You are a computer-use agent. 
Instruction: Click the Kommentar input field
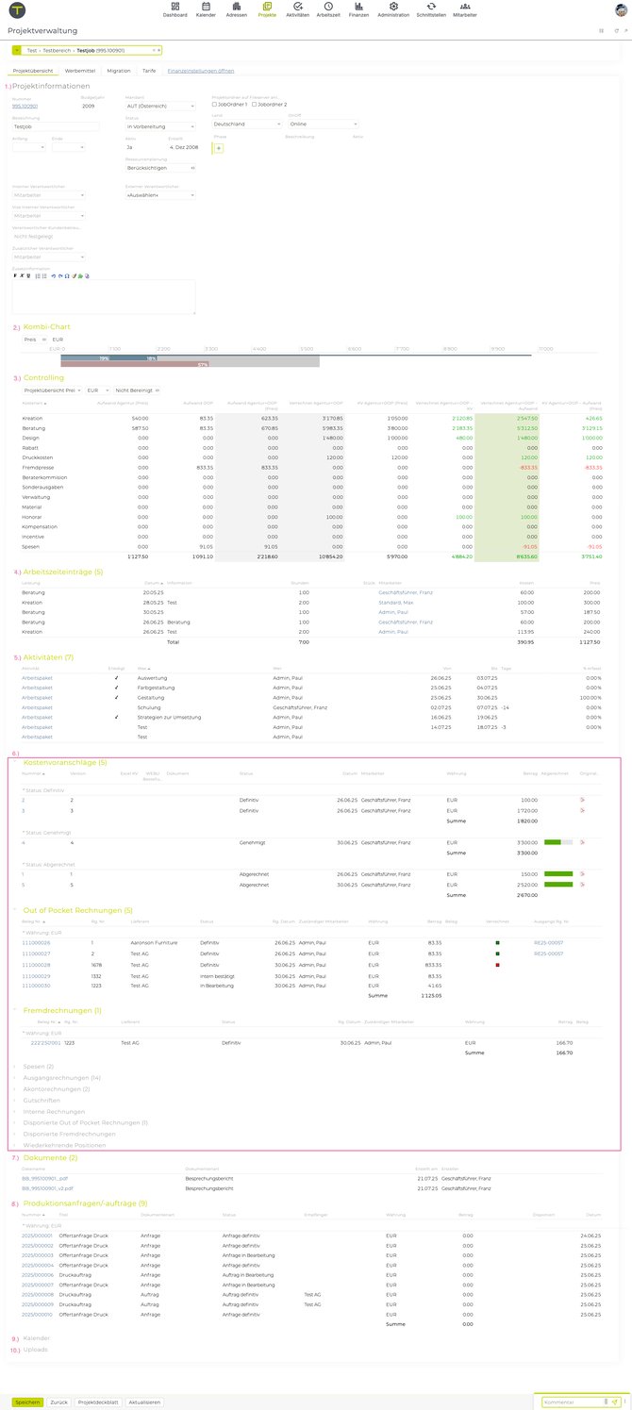coord(572,1402)
